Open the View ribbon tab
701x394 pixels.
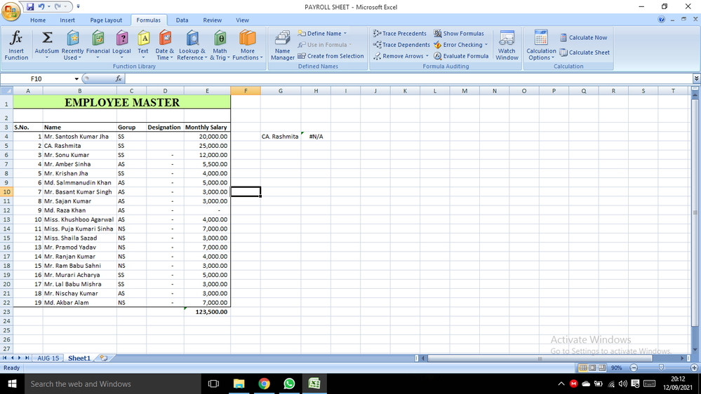[x=242, y=20]
